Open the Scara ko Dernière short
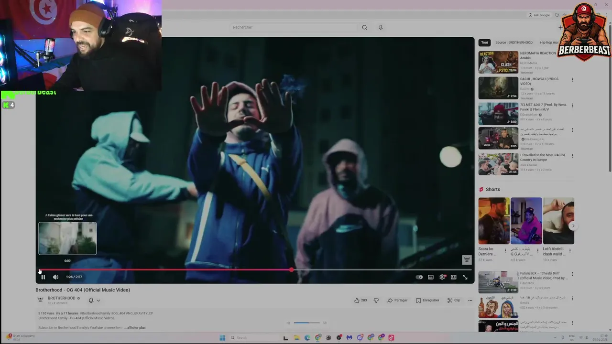 [494, 221]
